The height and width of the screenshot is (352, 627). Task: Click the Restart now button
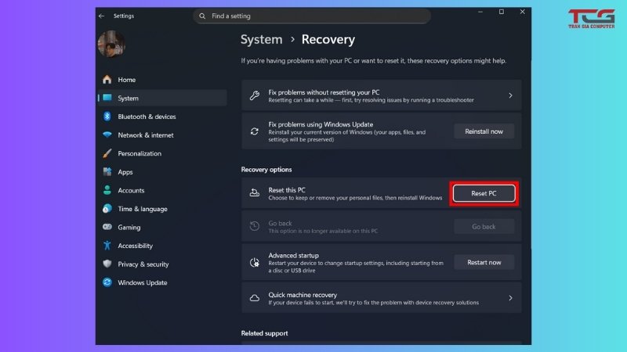(484, 262)
